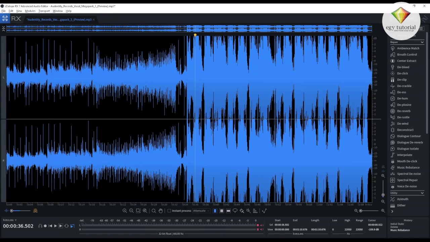Open the Music Rebalance module

405,167
